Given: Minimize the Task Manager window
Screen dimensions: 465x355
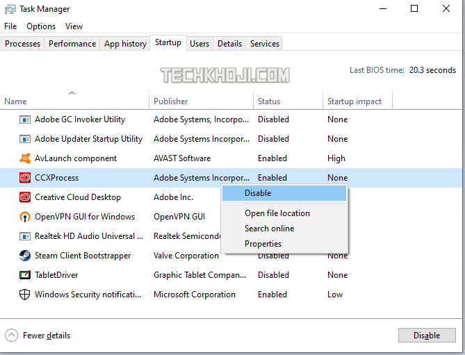Looking at the screenshot, I should pos(383,9).
